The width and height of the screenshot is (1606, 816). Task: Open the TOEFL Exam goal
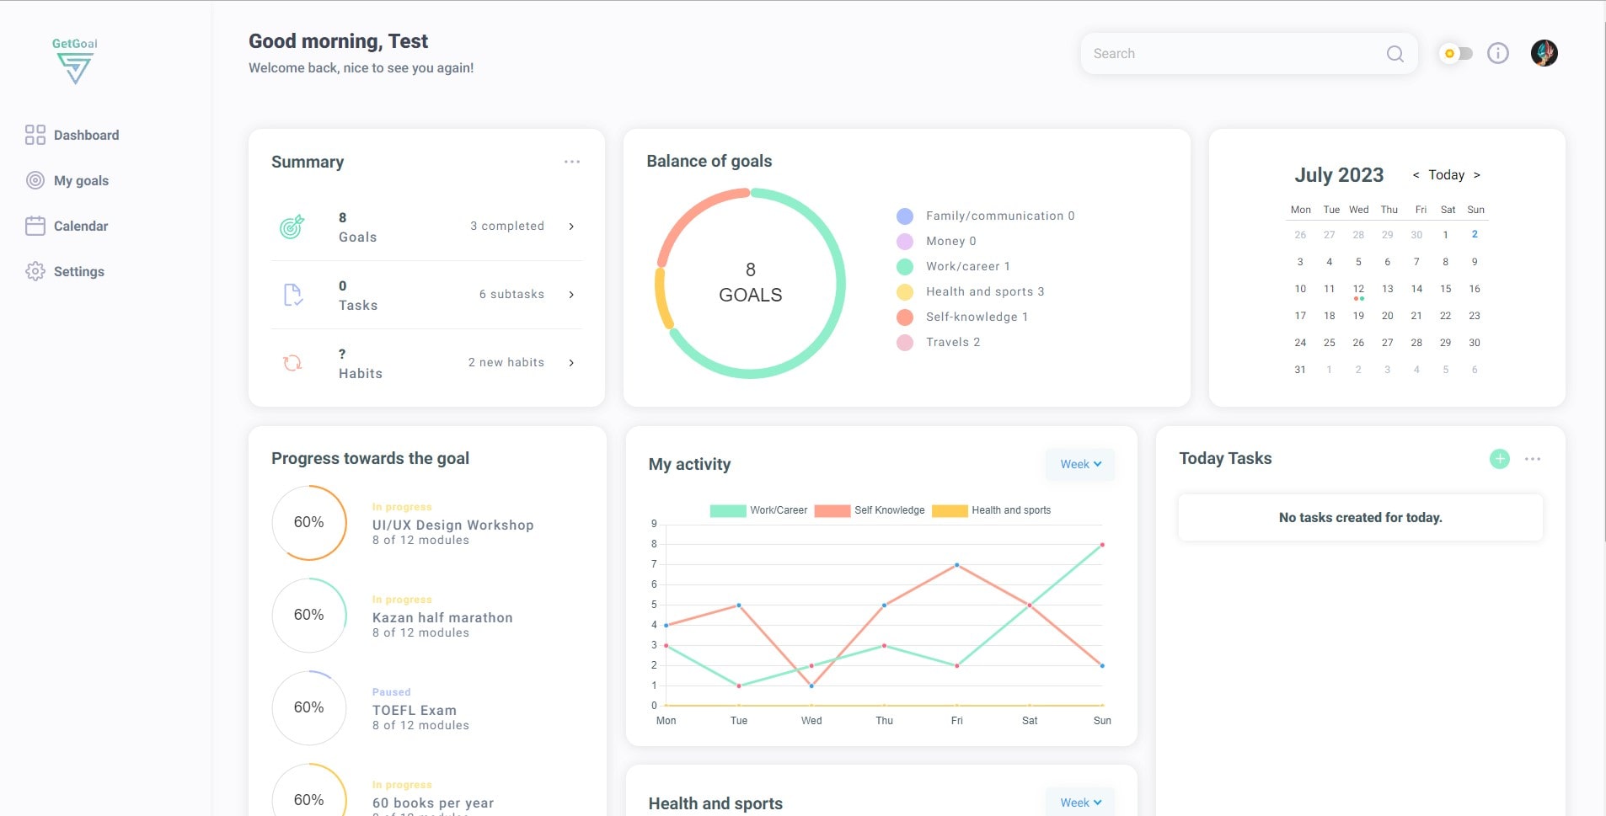click(415, 710)
